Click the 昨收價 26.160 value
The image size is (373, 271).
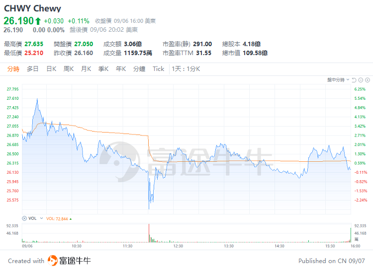pyautogui.click(x=84, y=53)
